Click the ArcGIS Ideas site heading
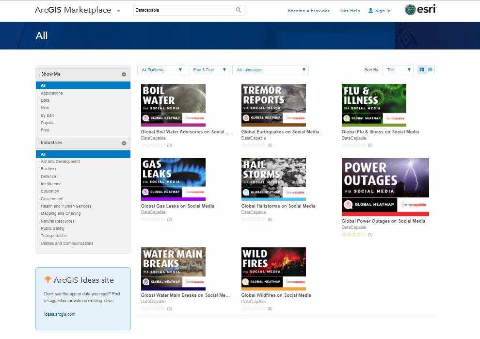Viewport: 480px width, 339px height. click(x=83, y=280)
